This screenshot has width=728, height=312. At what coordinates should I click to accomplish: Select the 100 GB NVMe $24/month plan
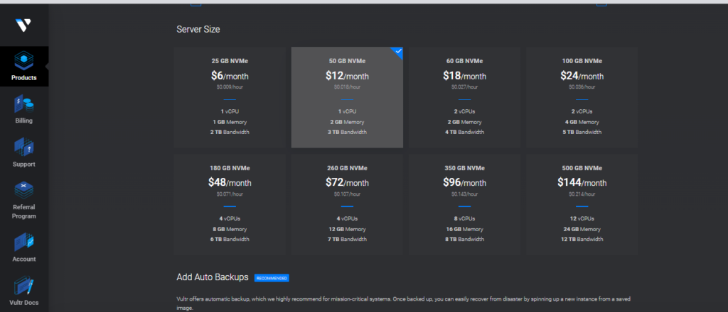582,98
